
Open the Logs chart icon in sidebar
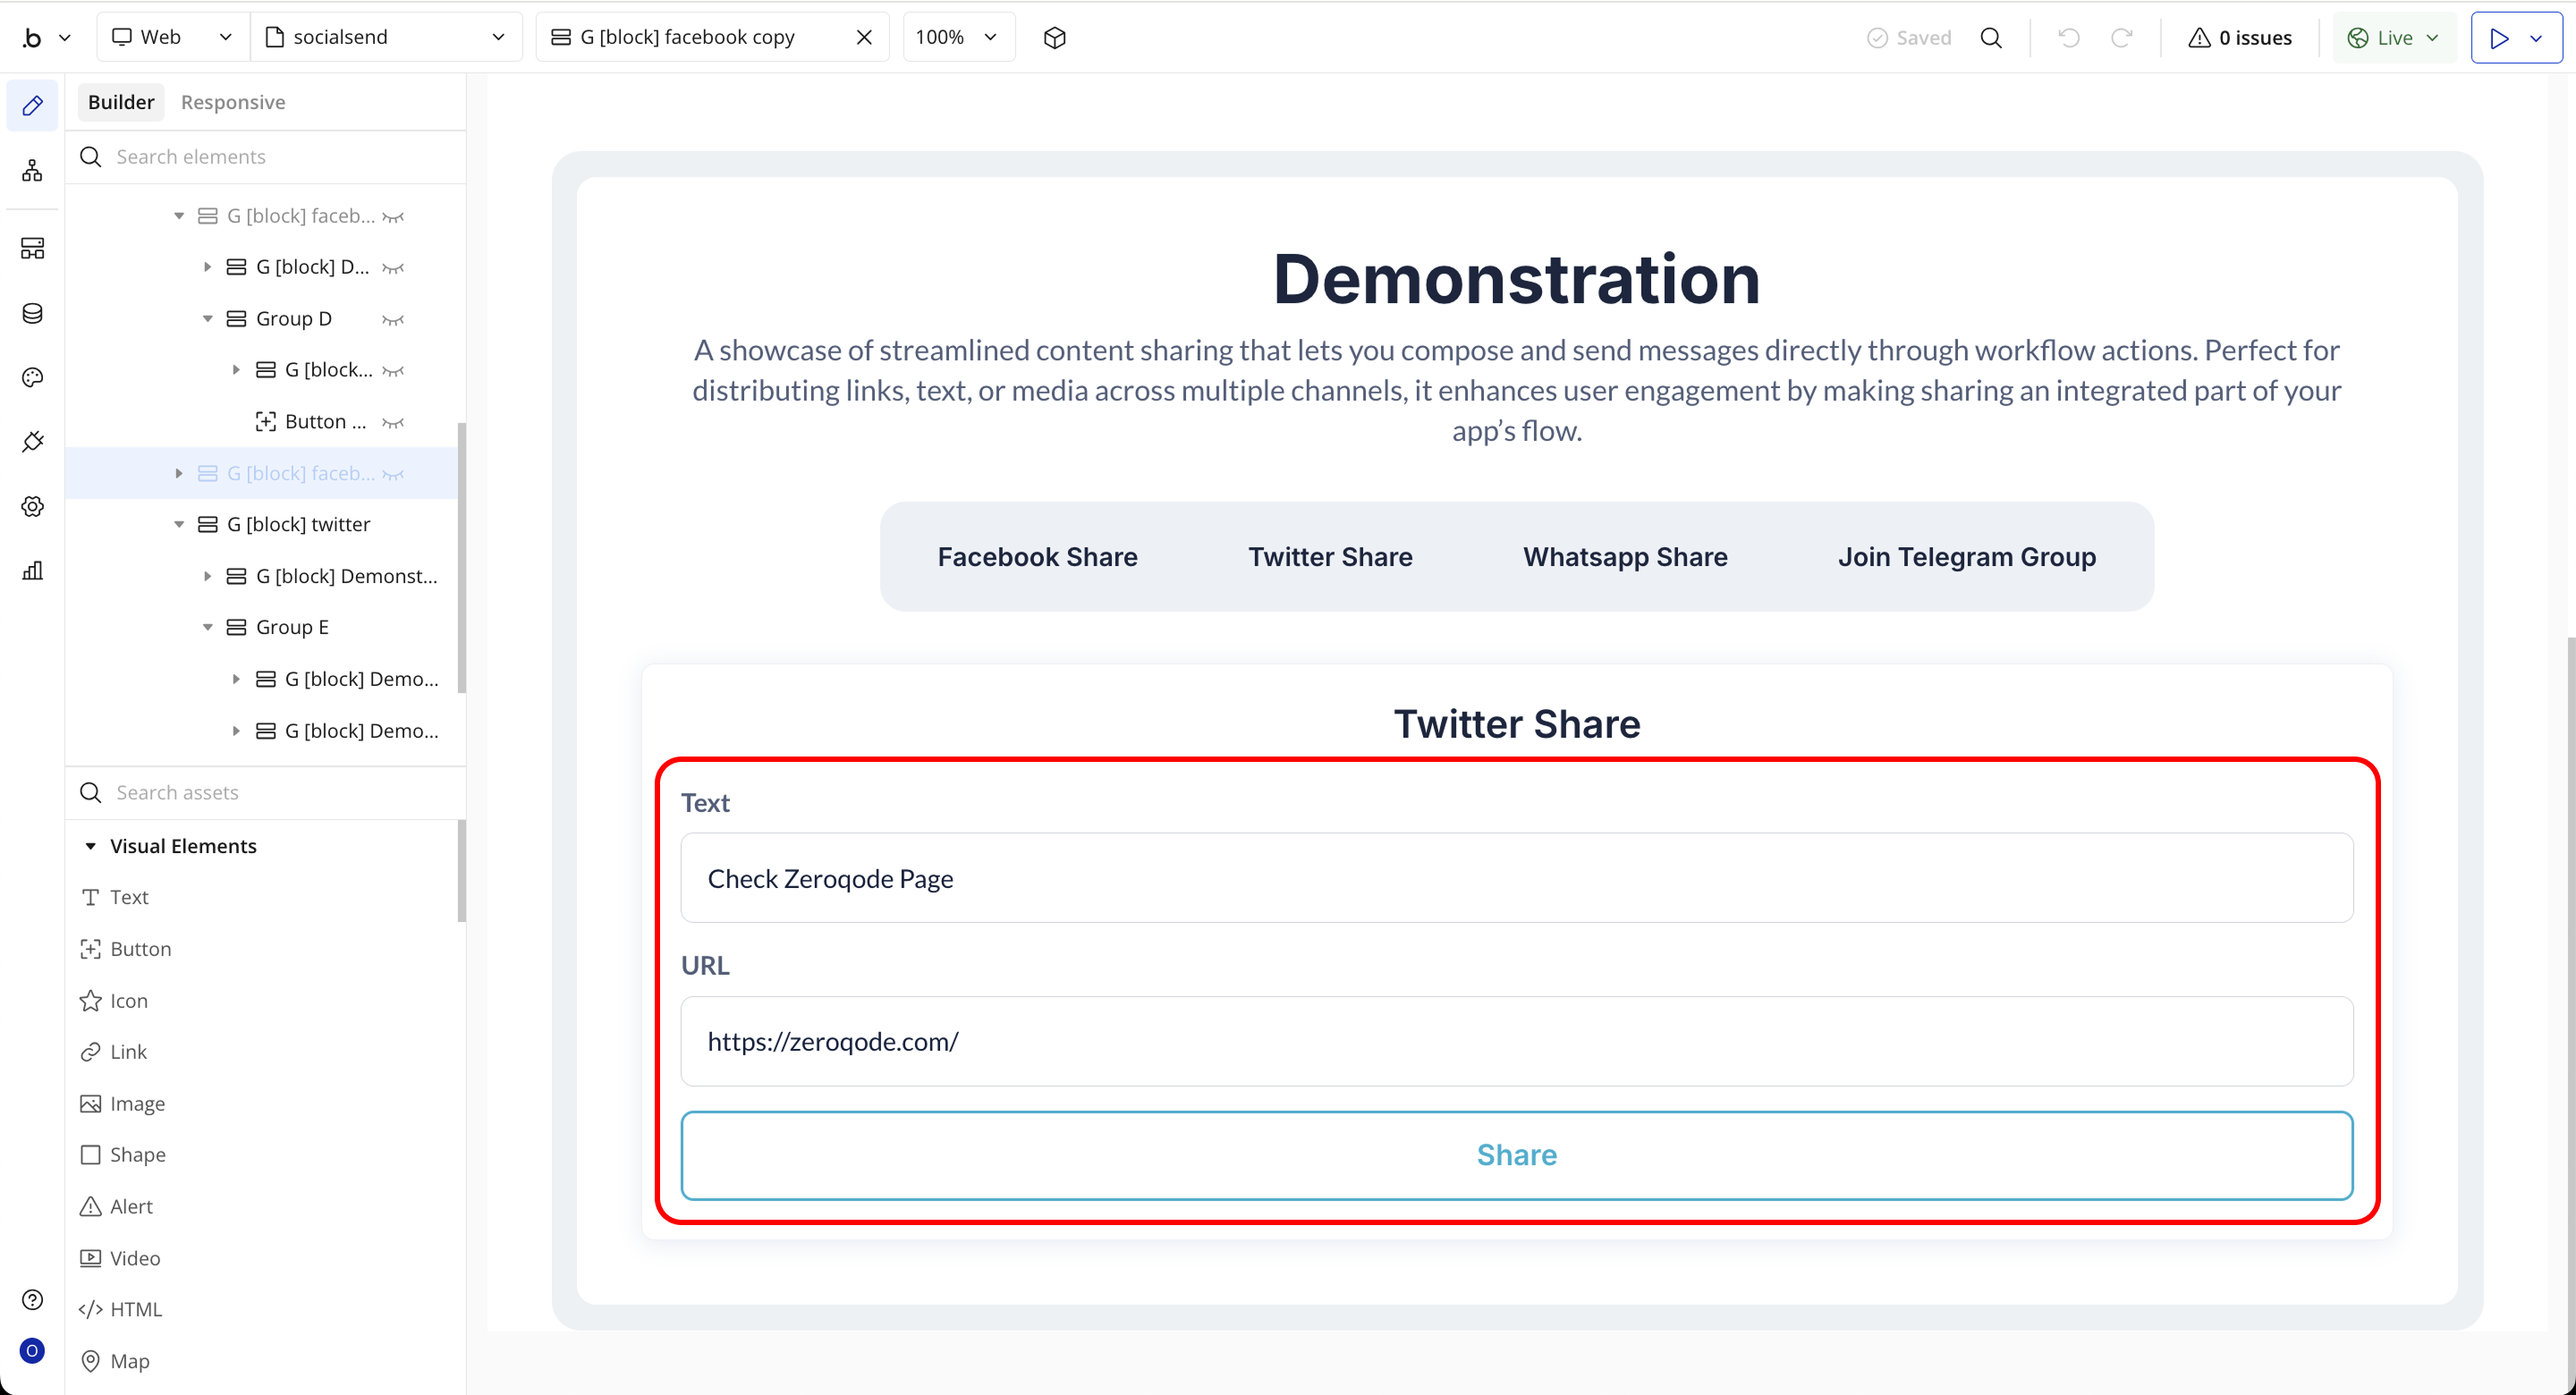pyautogui.click(x=32, y=571)
